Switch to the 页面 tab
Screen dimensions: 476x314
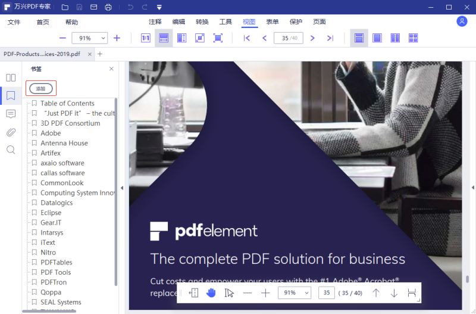pyautogui.click(x=320, y=21)
